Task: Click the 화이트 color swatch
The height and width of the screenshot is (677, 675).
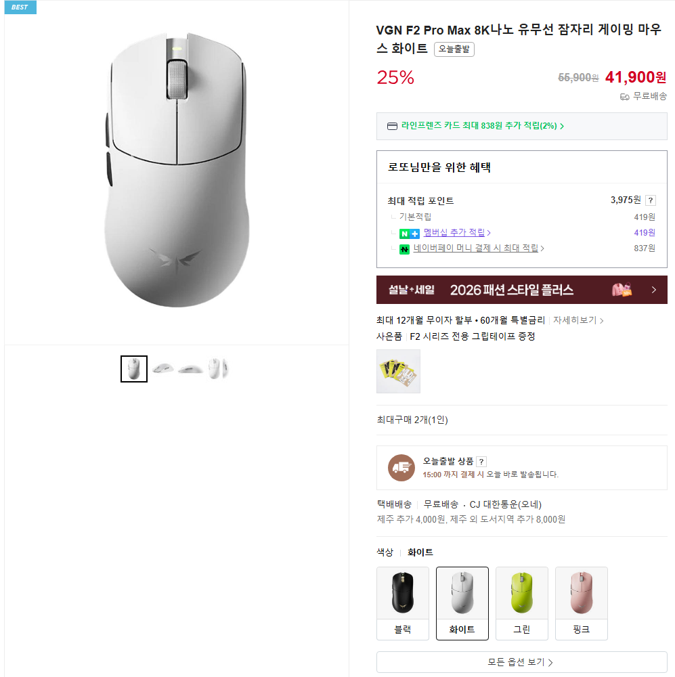Action: click(462, 603)
